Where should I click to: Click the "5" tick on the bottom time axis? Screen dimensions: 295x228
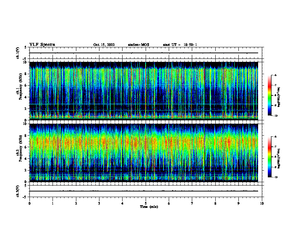(146, 203)
